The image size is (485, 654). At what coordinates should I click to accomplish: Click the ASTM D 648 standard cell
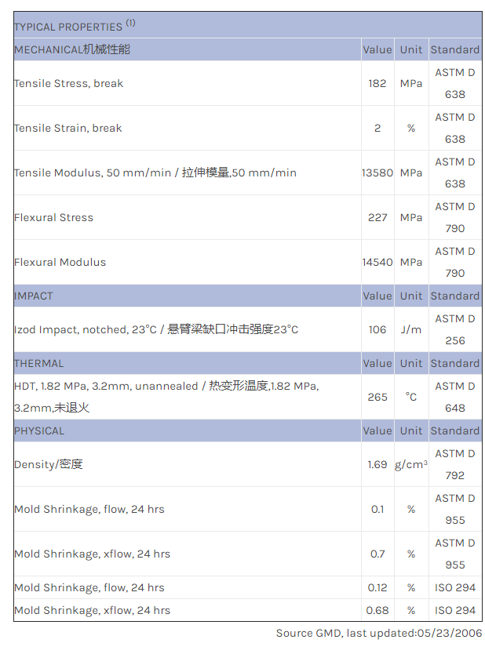455,397
